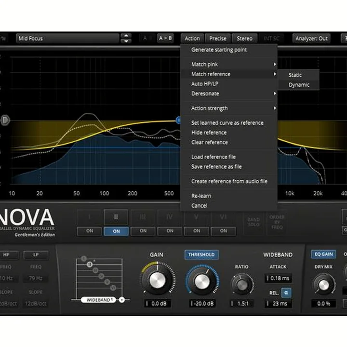Select band III button
Image resolution: width=347 pixels, height=347 pixels.
tap(143, 217)
